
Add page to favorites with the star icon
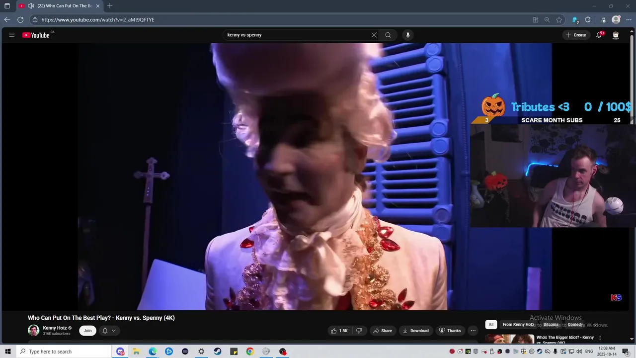point(559,20)
